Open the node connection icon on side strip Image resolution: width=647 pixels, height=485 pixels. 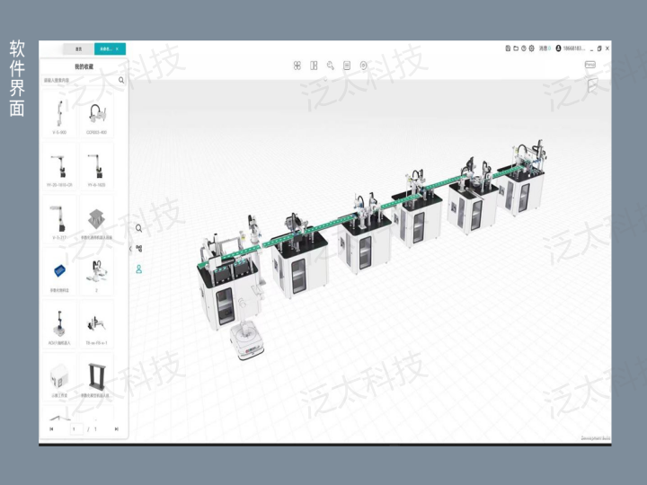[139, 248]
